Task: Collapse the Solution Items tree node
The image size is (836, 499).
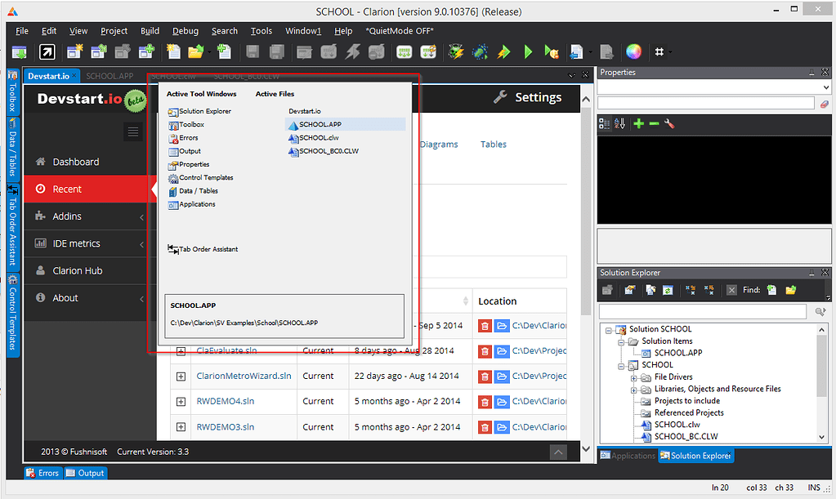Action: (619, 341)
